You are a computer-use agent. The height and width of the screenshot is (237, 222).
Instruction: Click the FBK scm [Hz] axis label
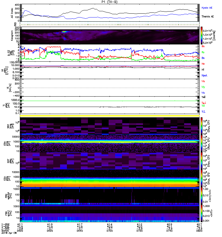[x=9, y=213]
